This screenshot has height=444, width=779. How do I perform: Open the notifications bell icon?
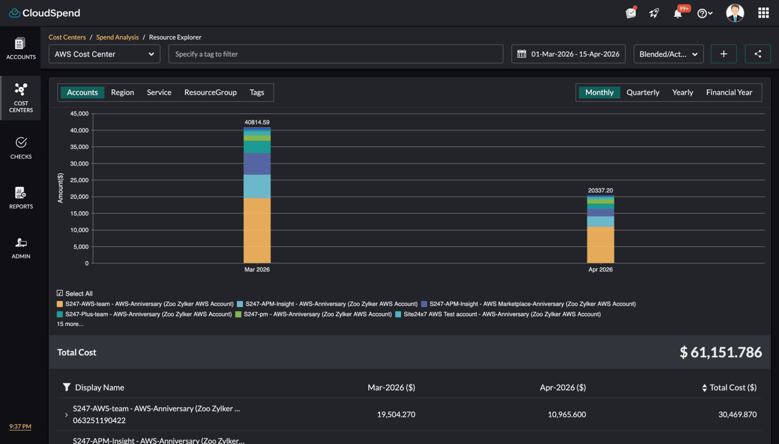[678, 14]
